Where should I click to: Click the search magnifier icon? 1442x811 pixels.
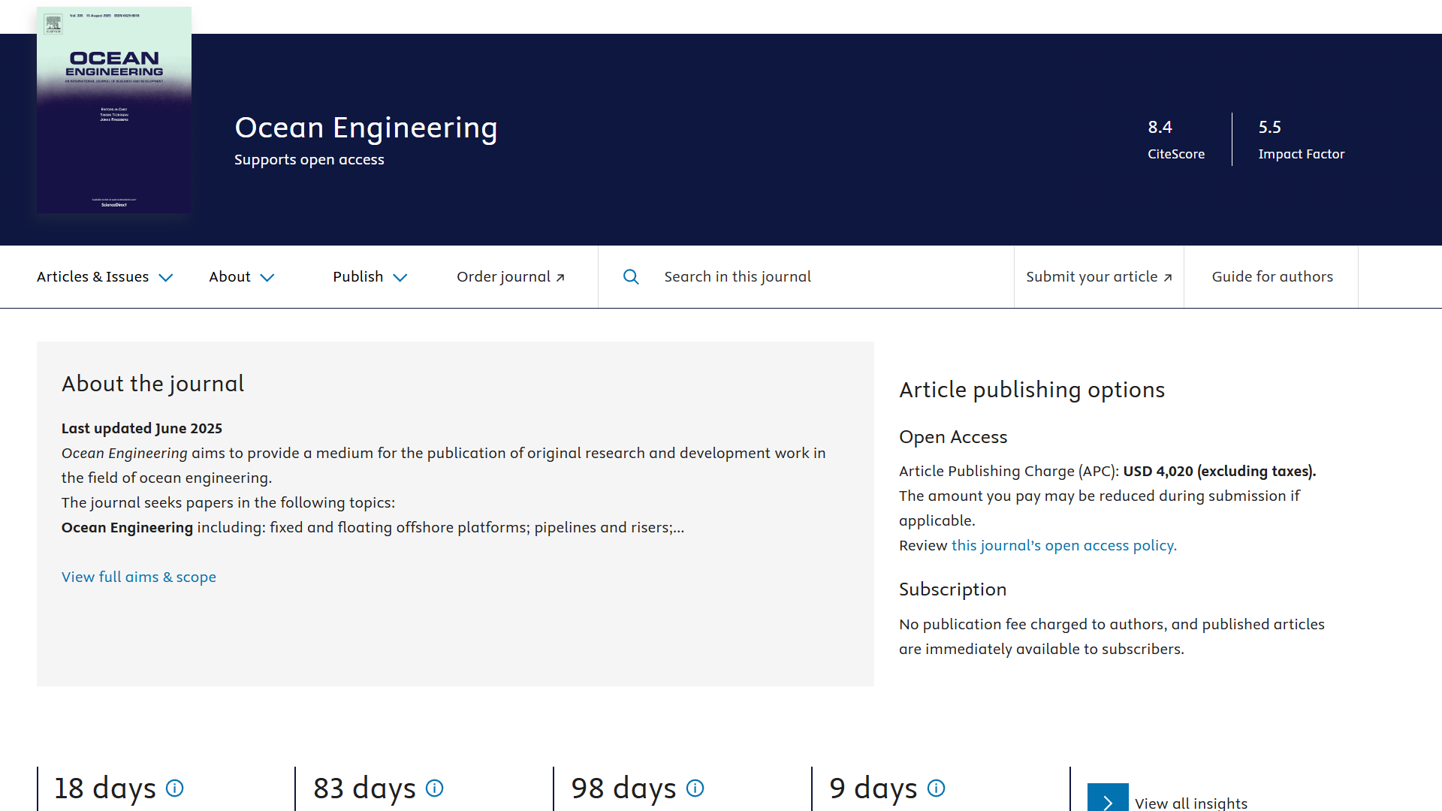pyautogui.click(x=631, y=277)
